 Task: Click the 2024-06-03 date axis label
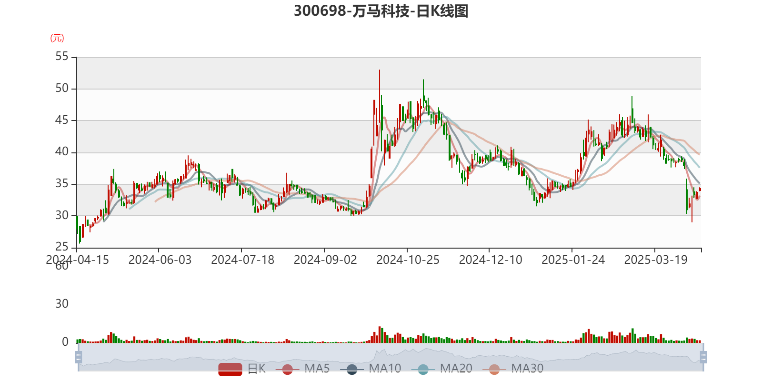click(x=160, y=260)
